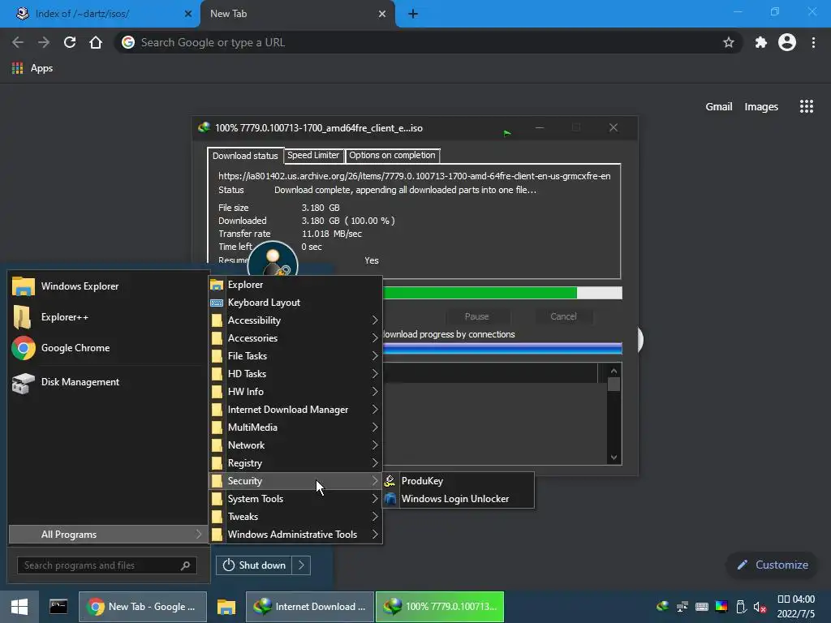831x623 pixels.
Task: Close the New Tab browser tab
Action: click(x=382, y=14)
